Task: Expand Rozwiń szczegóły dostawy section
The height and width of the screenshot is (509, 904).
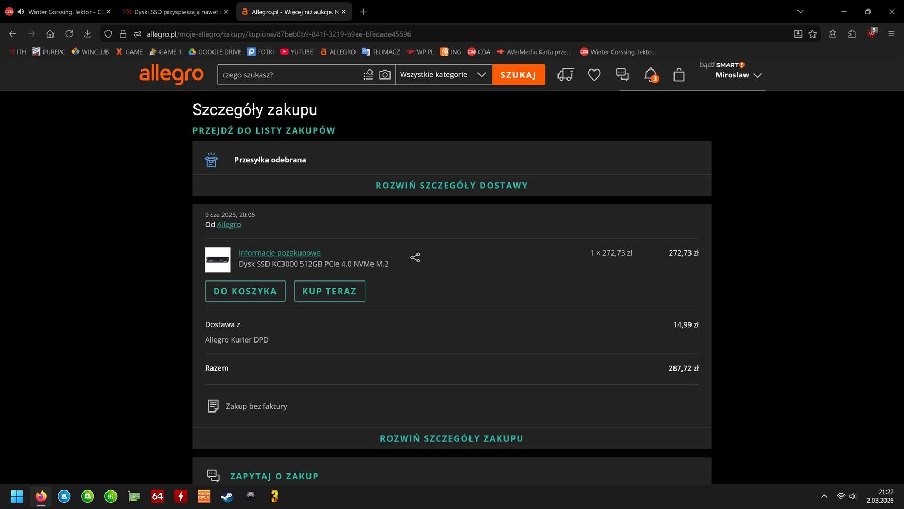Action: [451, 186]
